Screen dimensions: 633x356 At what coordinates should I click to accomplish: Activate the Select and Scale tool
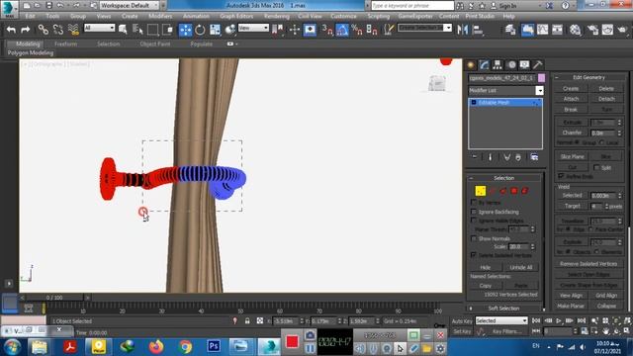(215, 30)
